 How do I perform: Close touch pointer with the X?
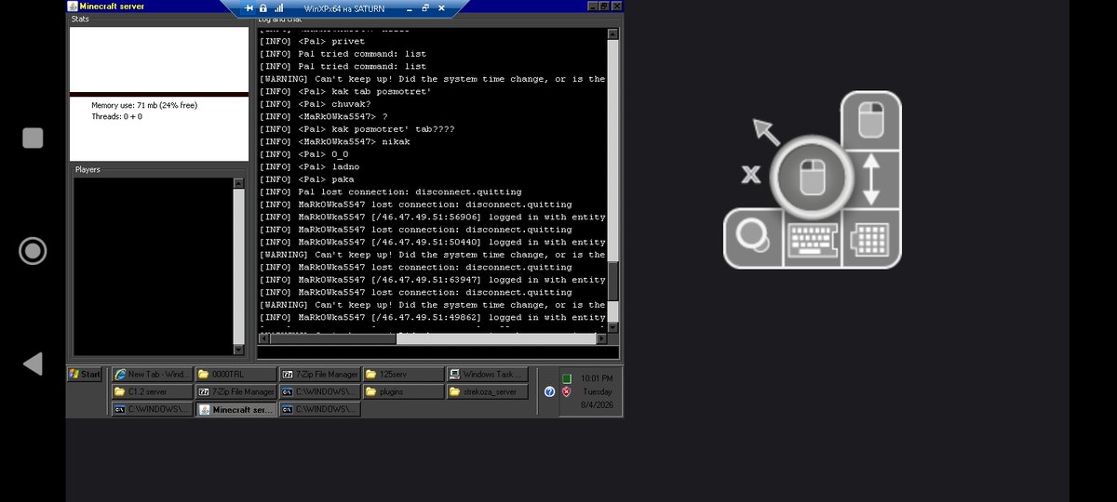[751, 174]
